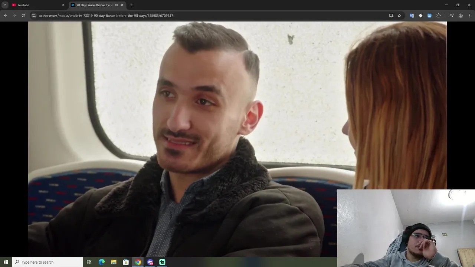475x267 pixels.
Task: Reload the current page
Action: [x=23, y=16]
